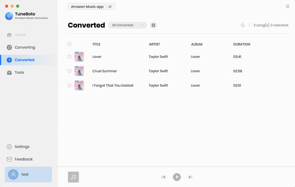Click the search magnifier icon
The height and width of the screenshot is (187, 295).
click(243, 25)
